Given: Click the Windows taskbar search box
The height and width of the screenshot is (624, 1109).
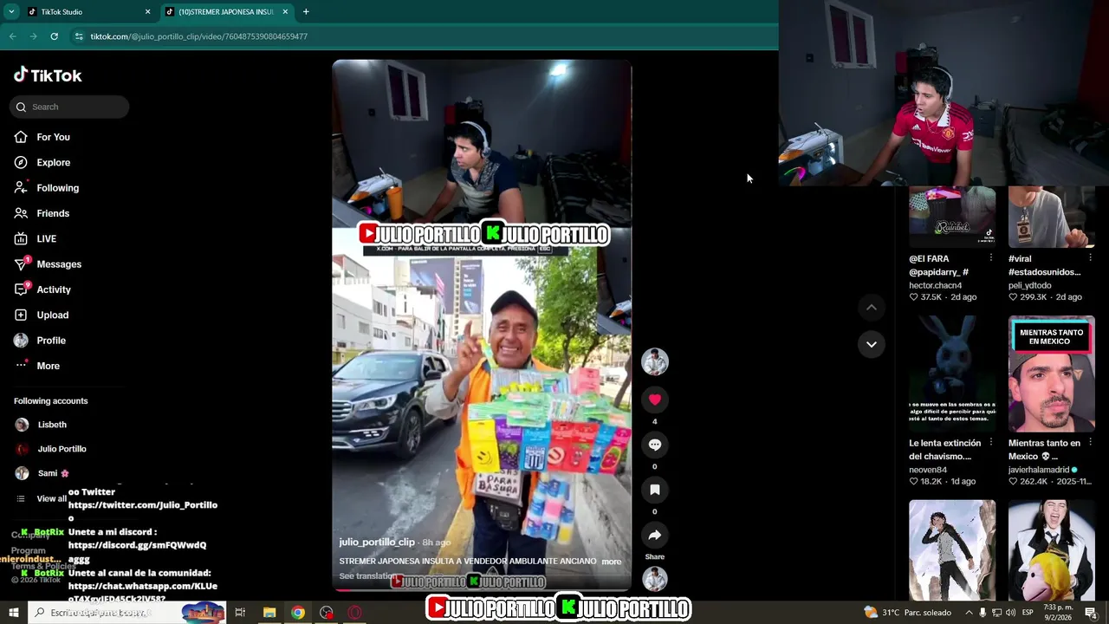Looking at the screenshot, I should coord(126,613).
